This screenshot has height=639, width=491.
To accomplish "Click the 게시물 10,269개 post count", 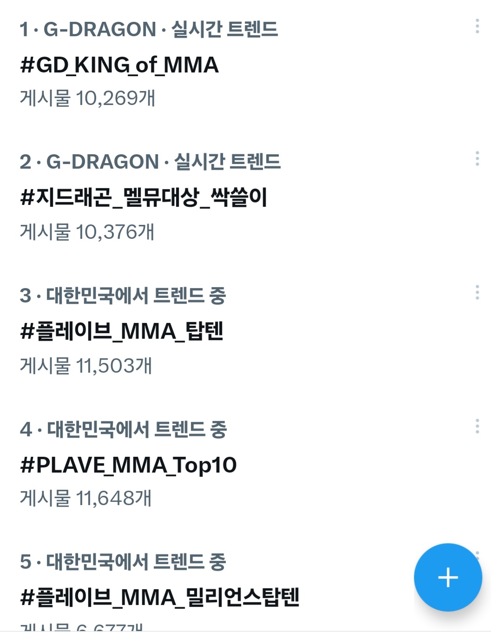I will (x=87, y=98).
